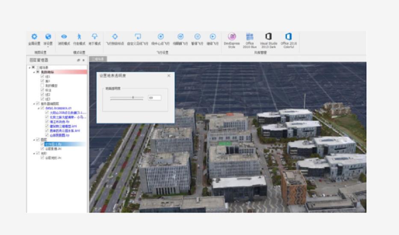Click the pause flight icon

pyautogui.click(x=197, y=37)
